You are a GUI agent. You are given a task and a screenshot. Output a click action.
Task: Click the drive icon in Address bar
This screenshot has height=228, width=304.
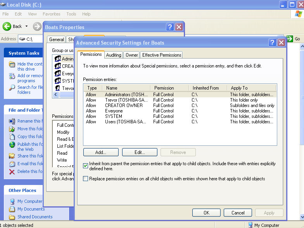[22, 39]
